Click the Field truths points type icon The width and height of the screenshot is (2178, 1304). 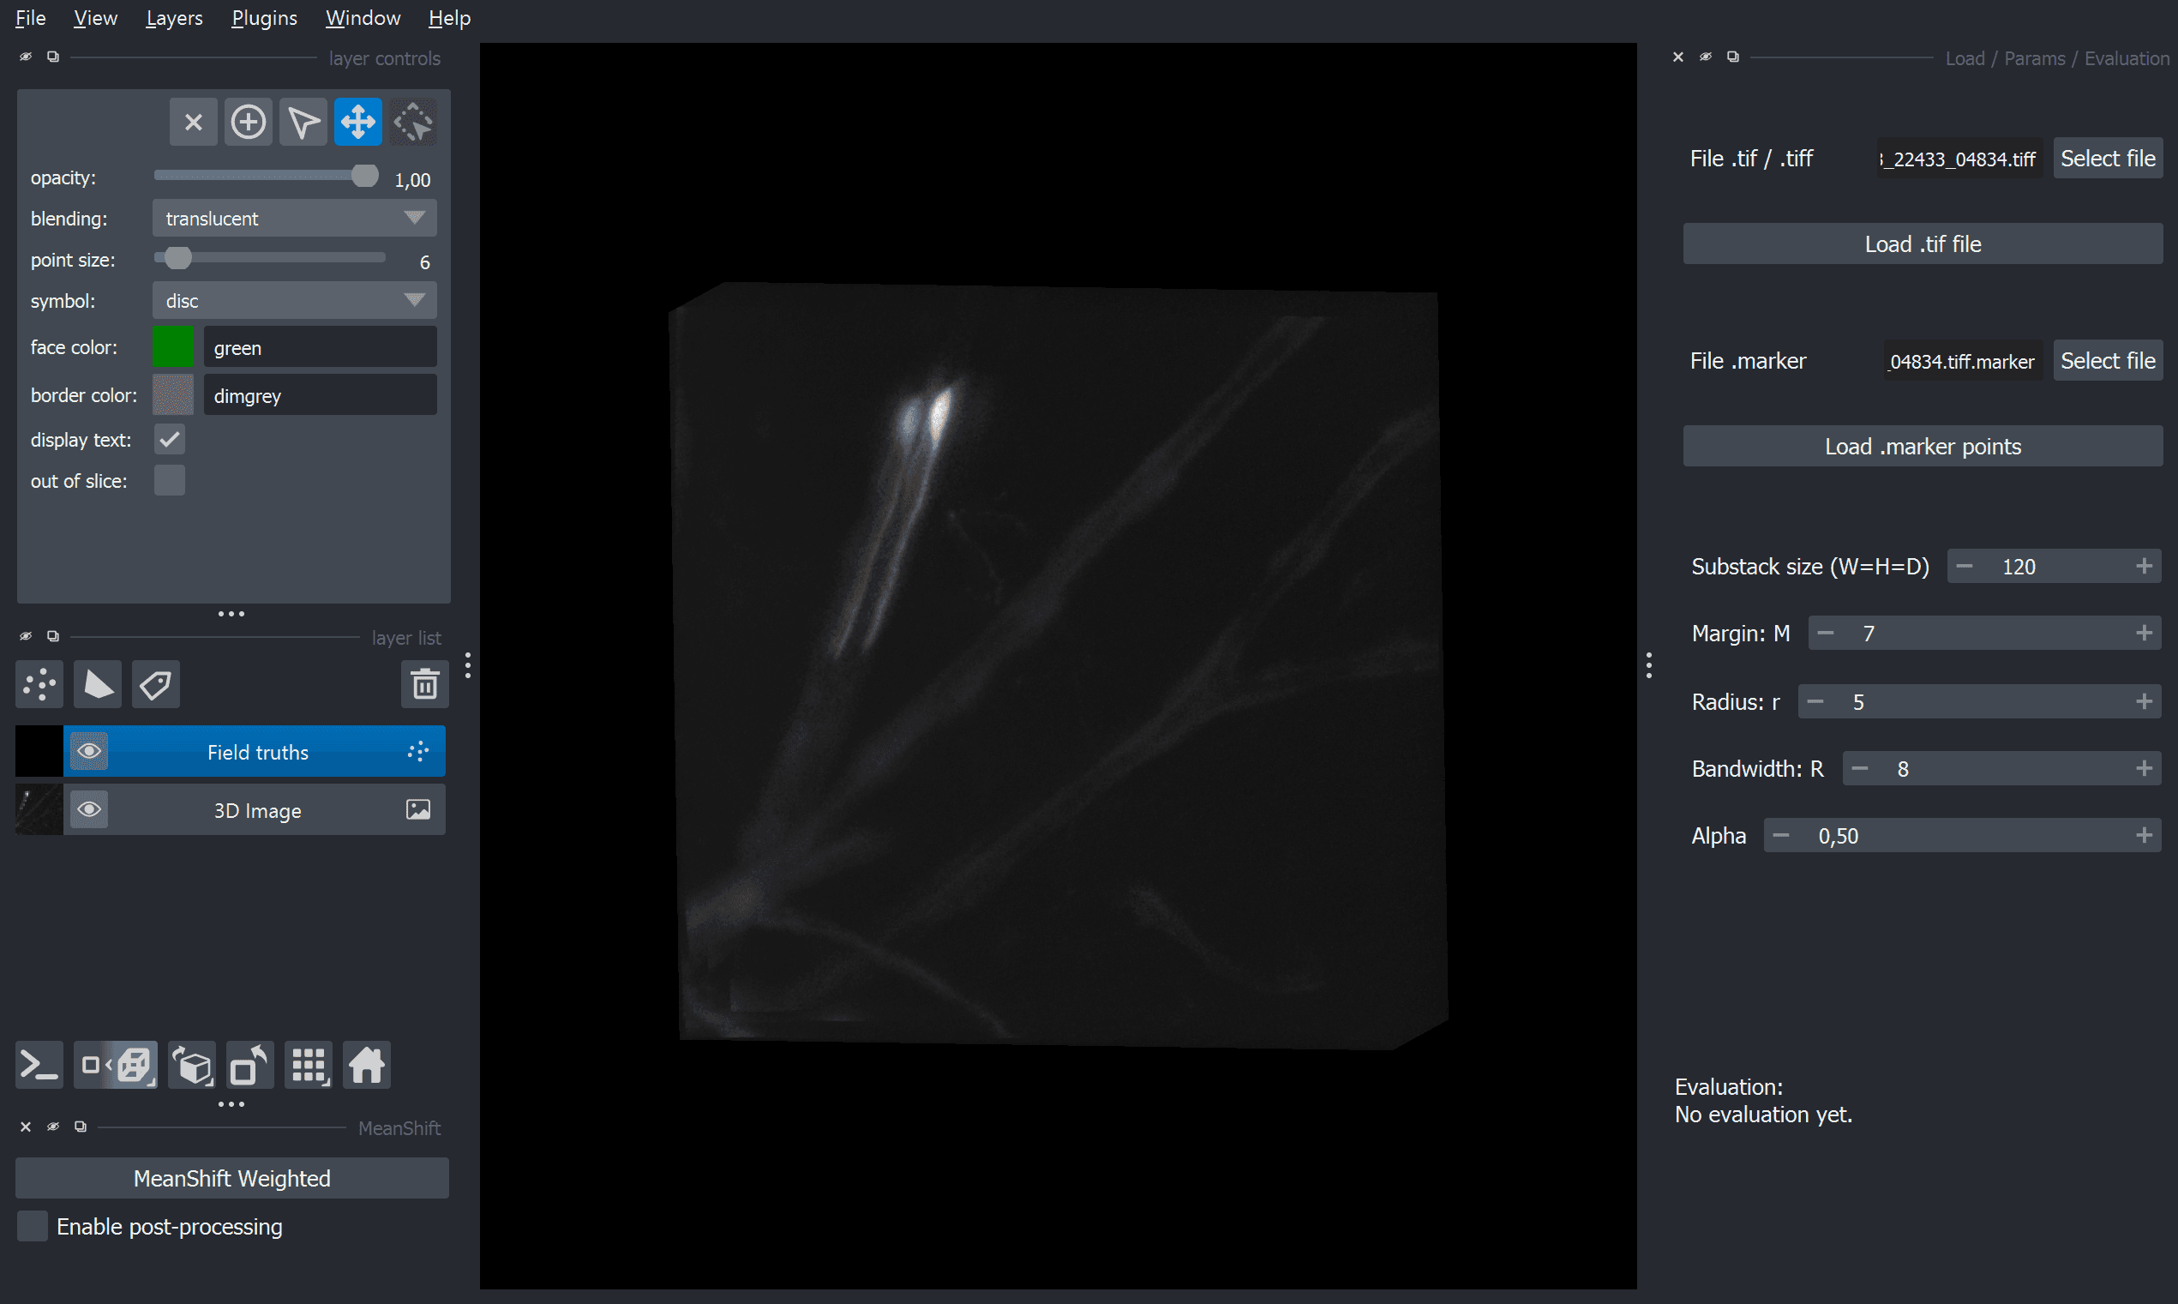click(418, 751)
